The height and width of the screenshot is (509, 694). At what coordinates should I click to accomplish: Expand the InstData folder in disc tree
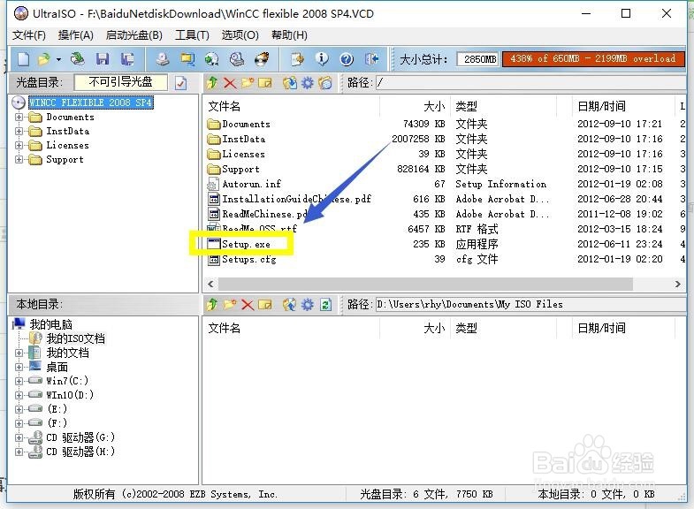tap(19, 132)
